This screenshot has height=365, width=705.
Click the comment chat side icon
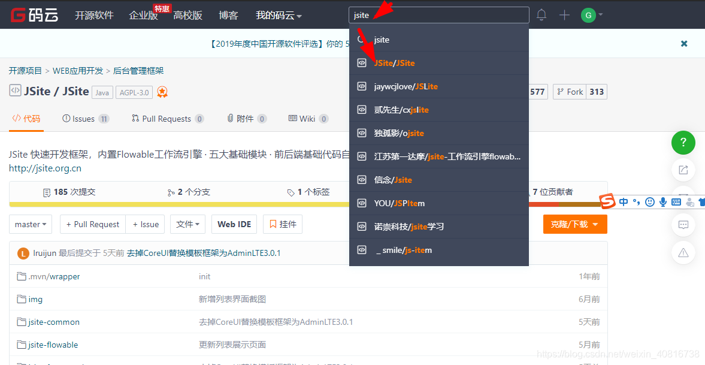(683, 225)
